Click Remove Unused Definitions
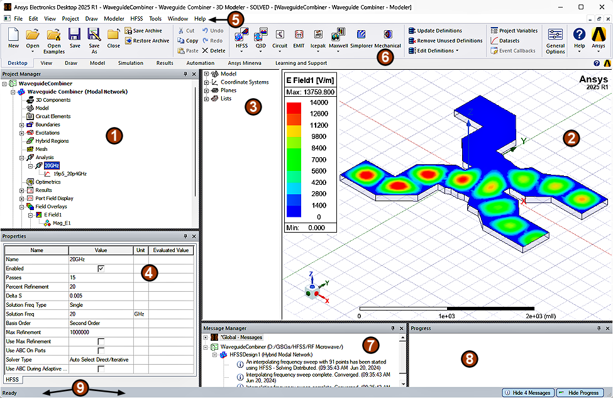Viewport: 613px width, 398px height. 445,41
